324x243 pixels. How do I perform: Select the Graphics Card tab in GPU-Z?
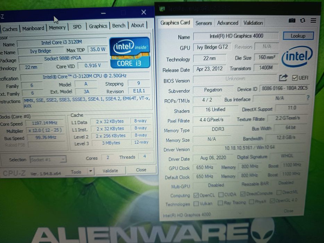(x=175, y=23)
